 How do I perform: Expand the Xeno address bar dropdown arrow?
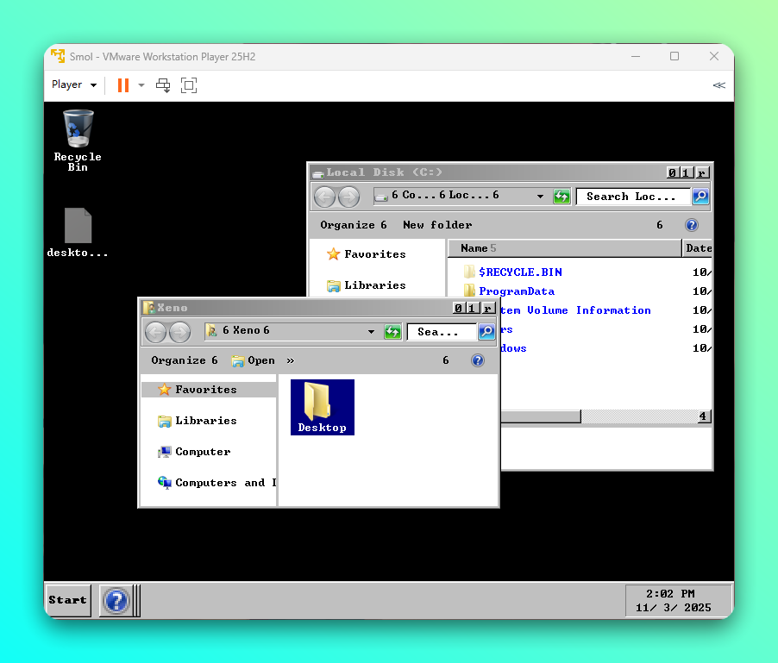(x=371, y=331)
